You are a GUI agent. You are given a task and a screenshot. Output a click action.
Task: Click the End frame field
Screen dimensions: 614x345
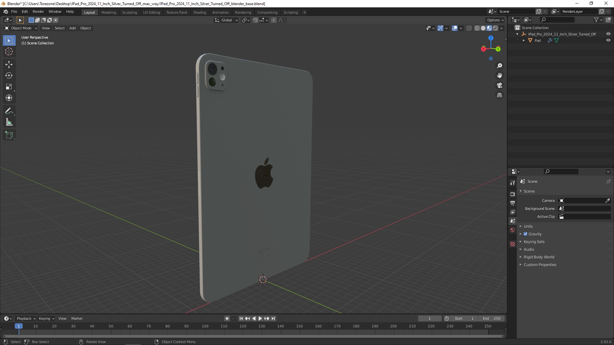tap(492, 318)
